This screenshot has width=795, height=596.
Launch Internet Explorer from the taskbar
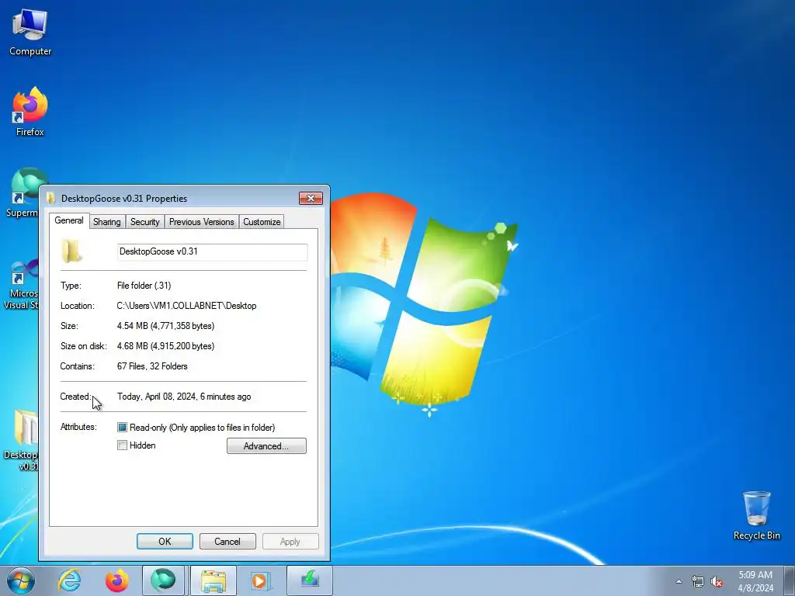(x=69, y=580)
